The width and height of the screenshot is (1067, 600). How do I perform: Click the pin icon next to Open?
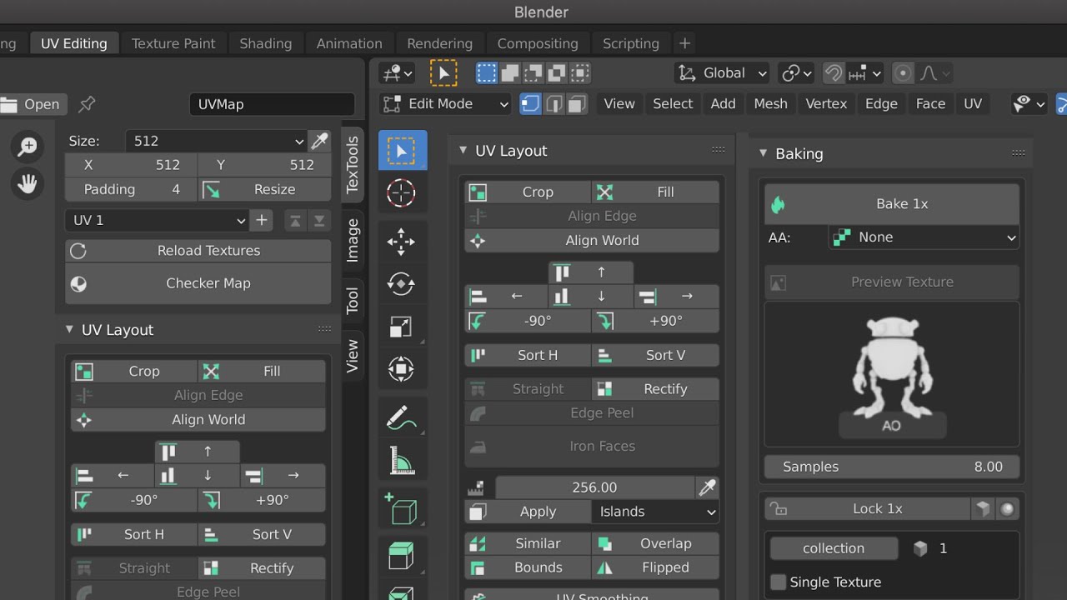(x=87, y=104)
